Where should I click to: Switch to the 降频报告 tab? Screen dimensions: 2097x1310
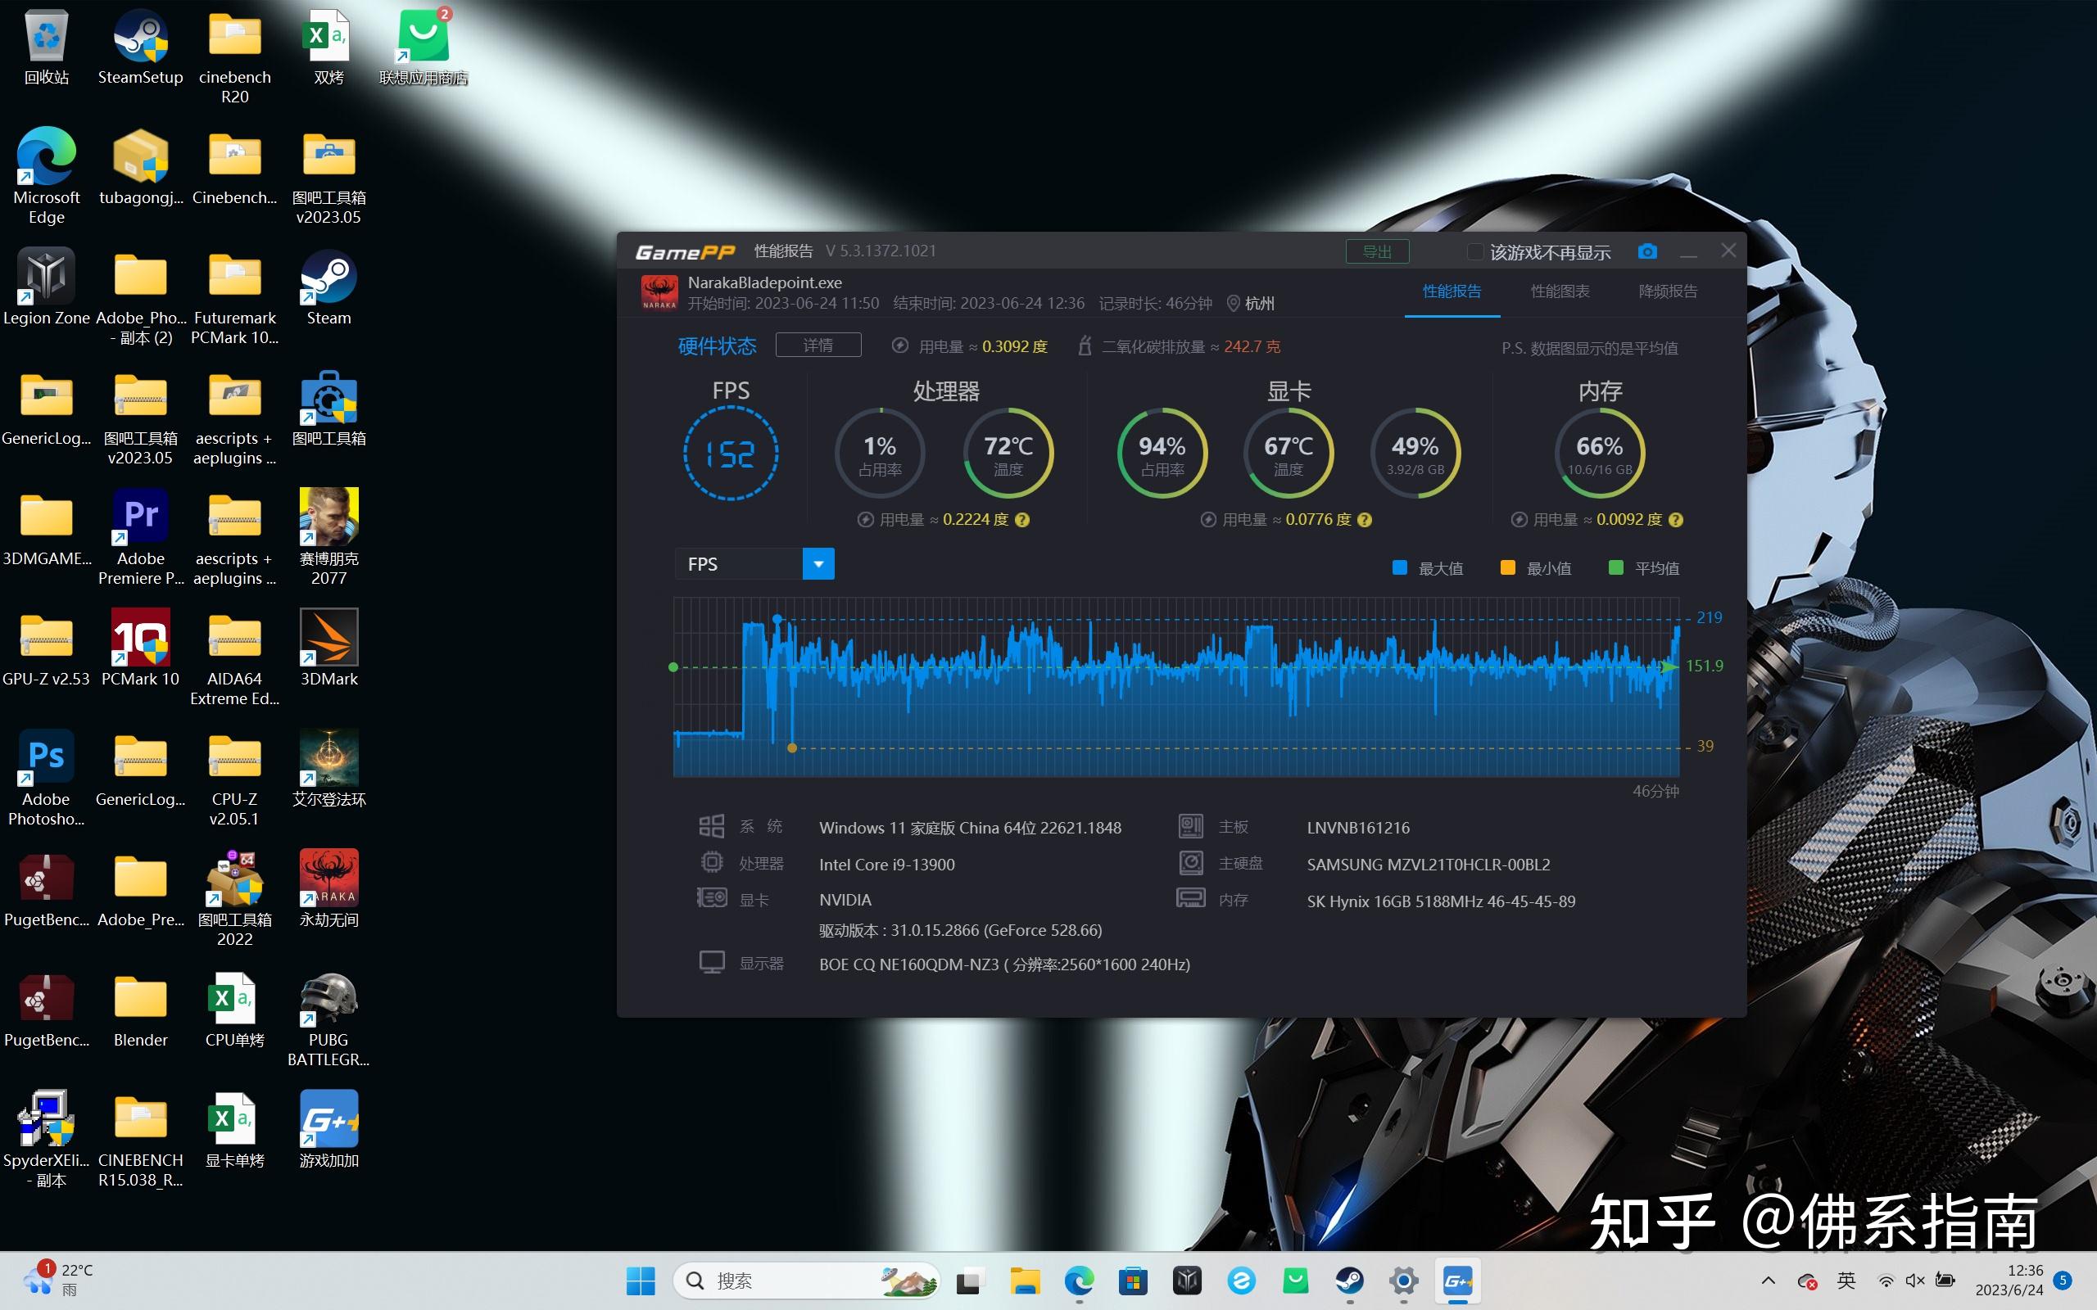coord(1667,291)
